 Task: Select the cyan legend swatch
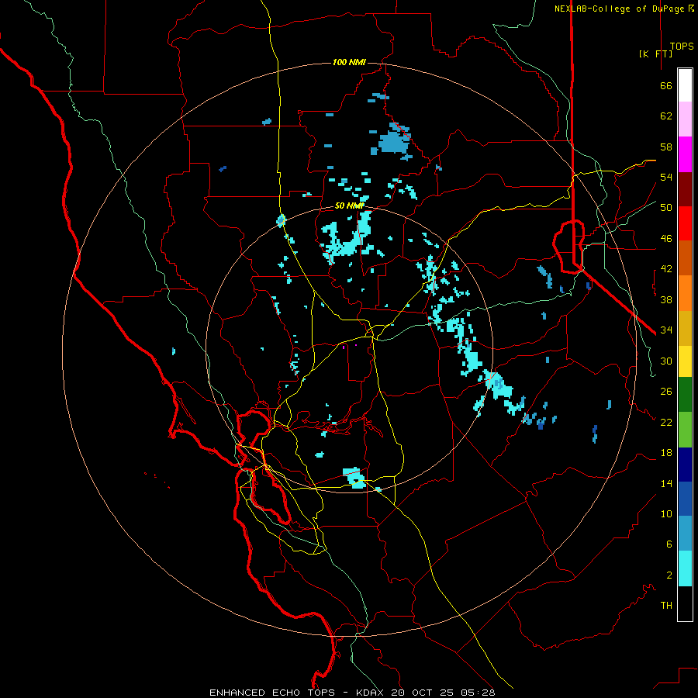[x=685, y=568]
